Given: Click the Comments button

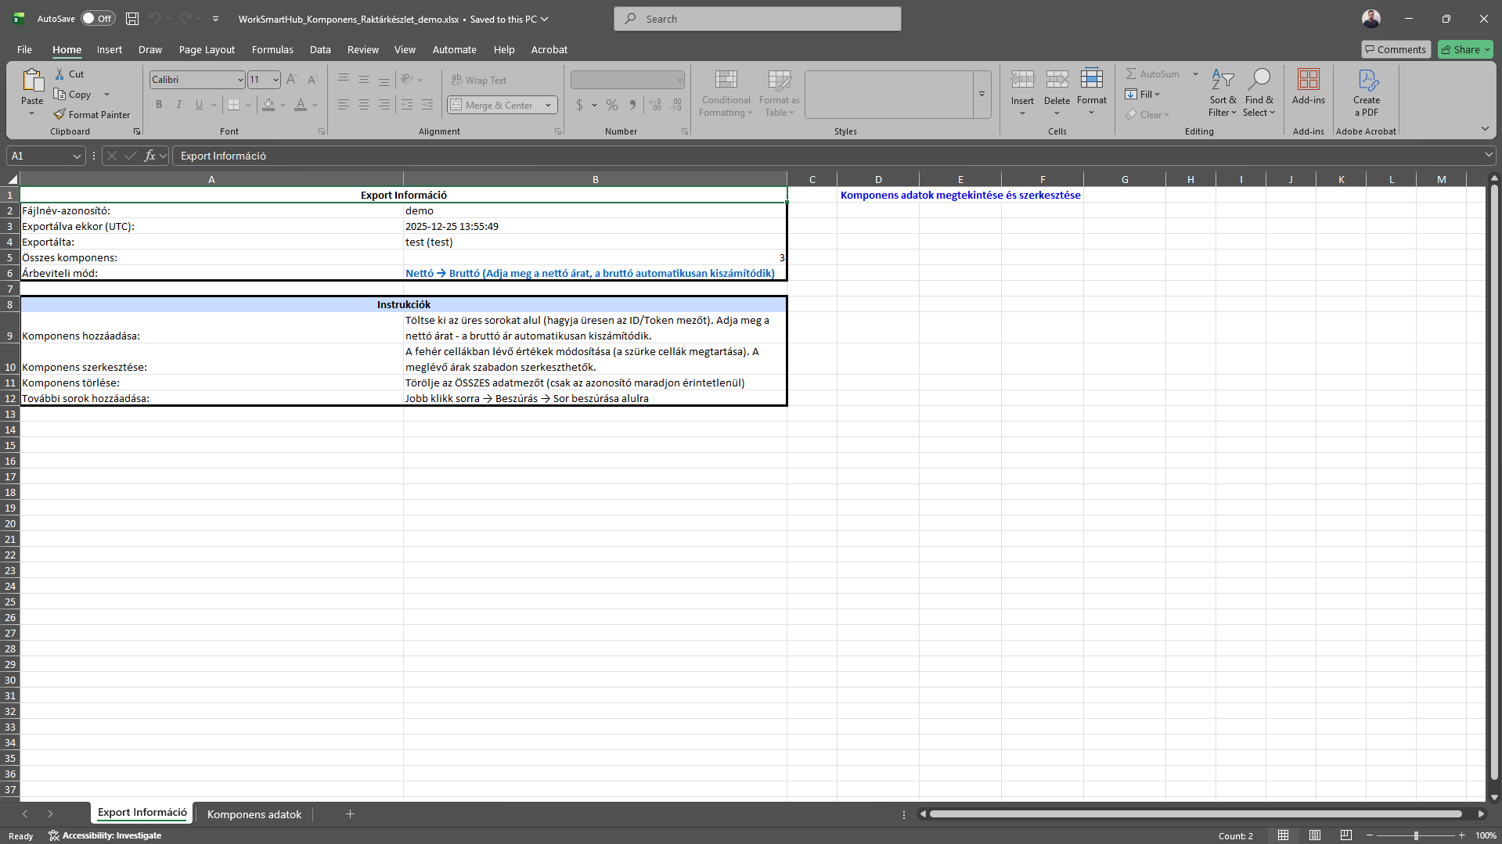Looking at the screenshot, I should [x=1396, y=49].
